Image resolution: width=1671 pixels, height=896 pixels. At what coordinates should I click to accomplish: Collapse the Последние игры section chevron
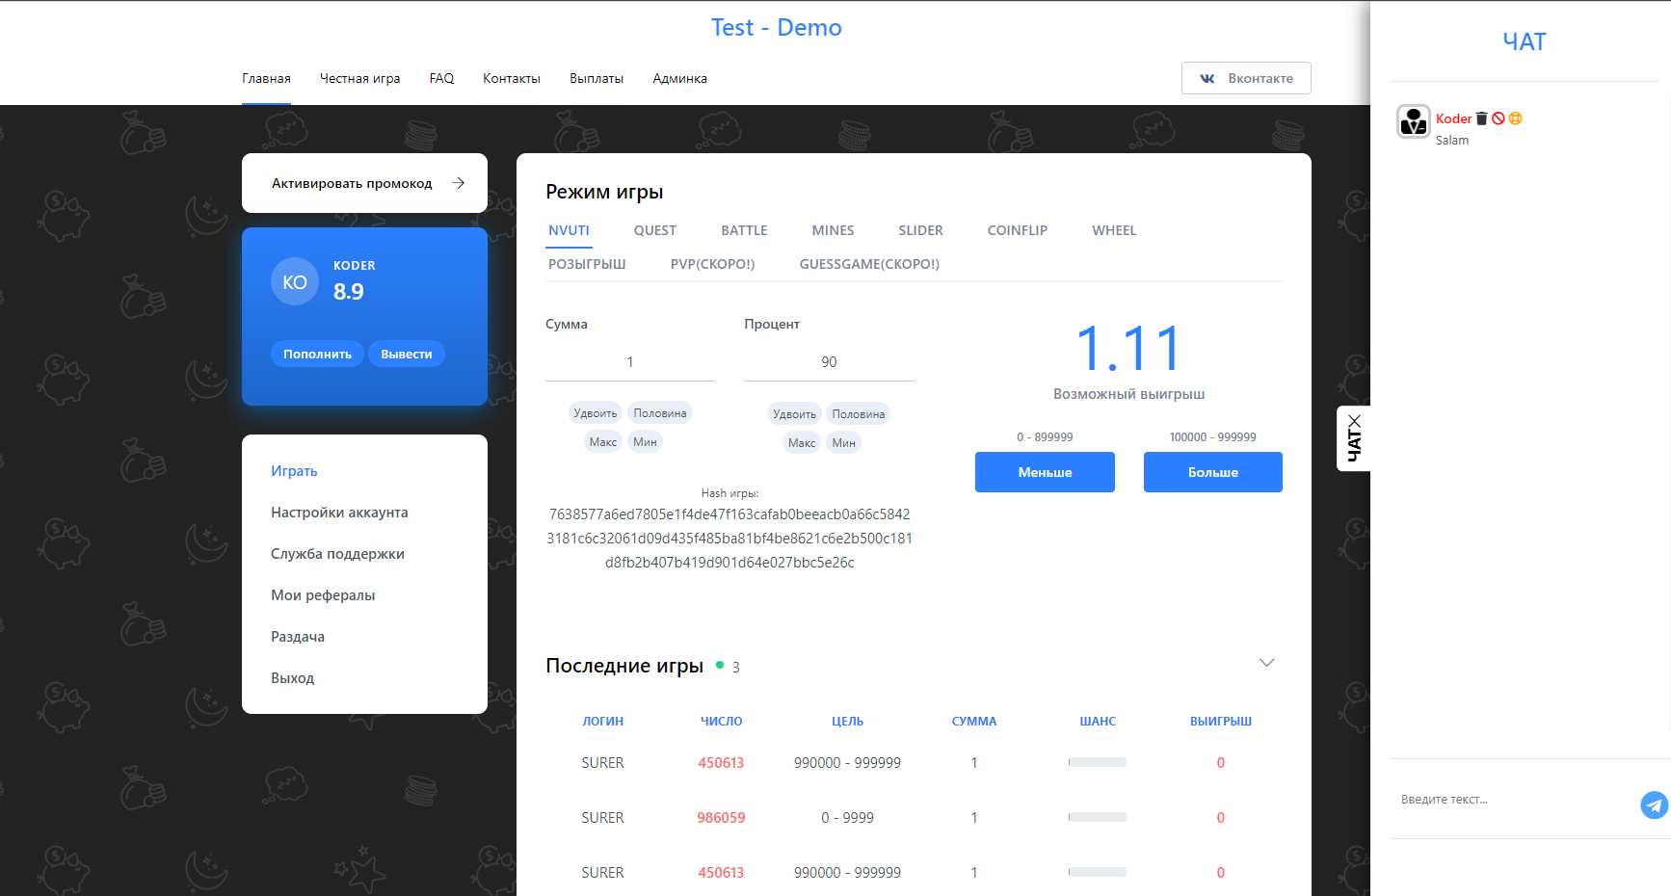click(1266, 663)
